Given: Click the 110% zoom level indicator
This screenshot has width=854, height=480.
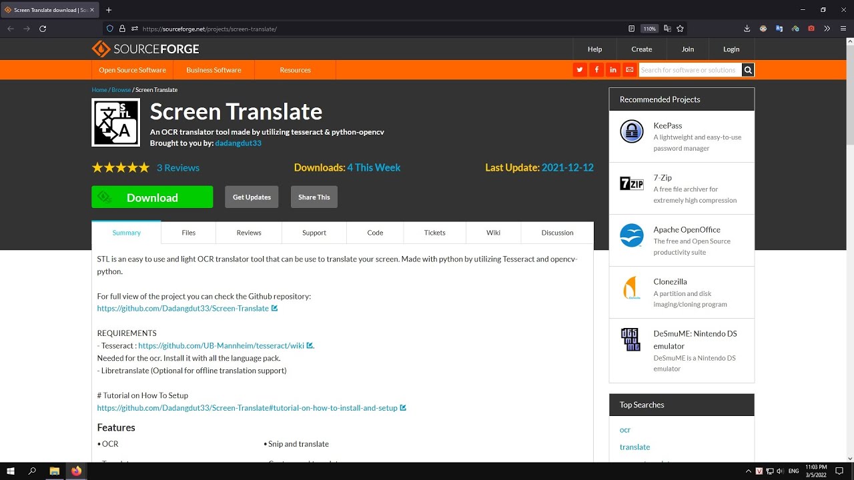Looking at the screenshot, I should coord(649,29).
